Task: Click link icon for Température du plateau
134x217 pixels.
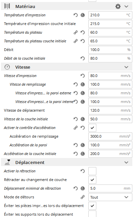Action: tap(76, 32)
